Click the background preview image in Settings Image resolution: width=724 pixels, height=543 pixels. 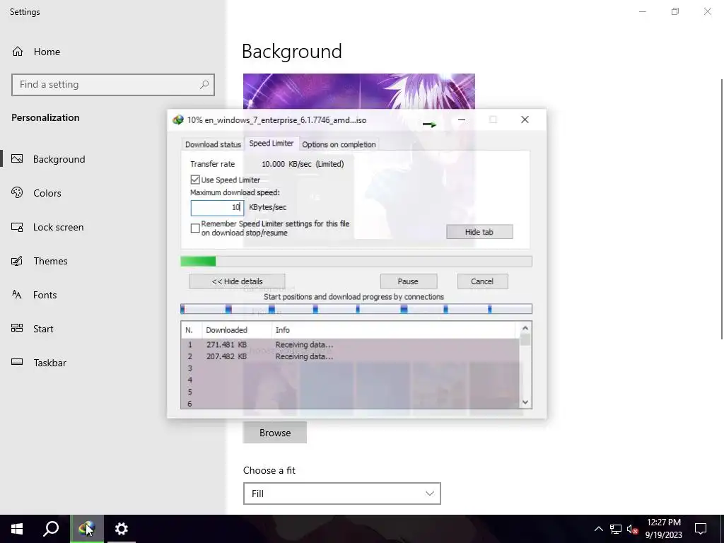(x=358, y=91)
